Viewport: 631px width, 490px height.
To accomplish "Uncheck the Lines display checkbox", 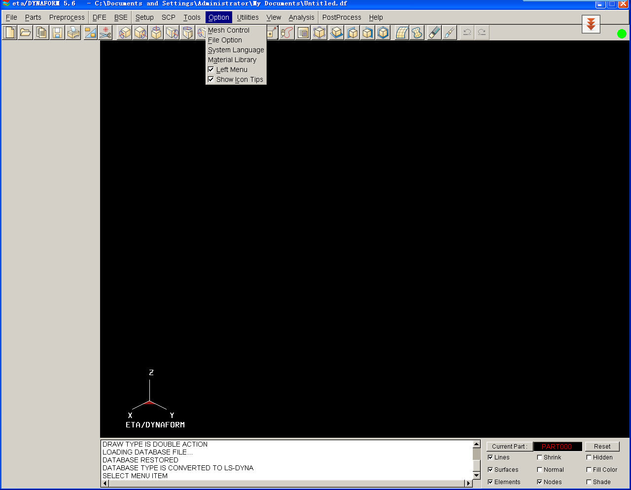I will 491,457.
